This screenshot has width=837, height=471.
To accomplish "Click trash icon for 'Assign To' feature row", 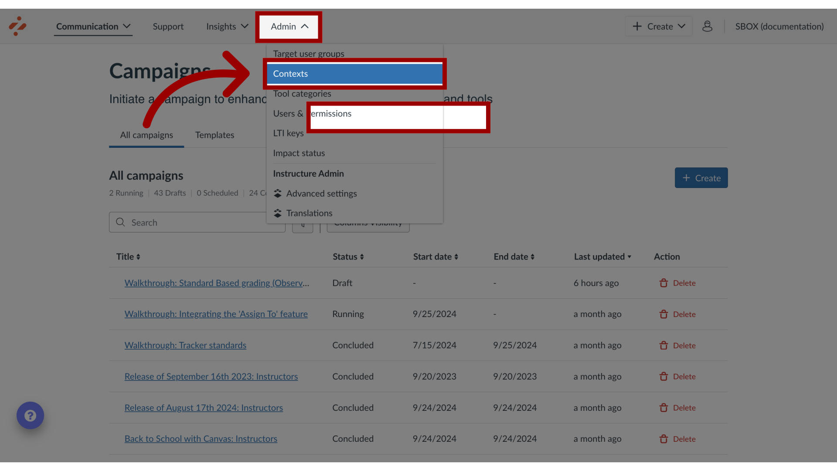I will pyautogui.click(x=663, y=314).
